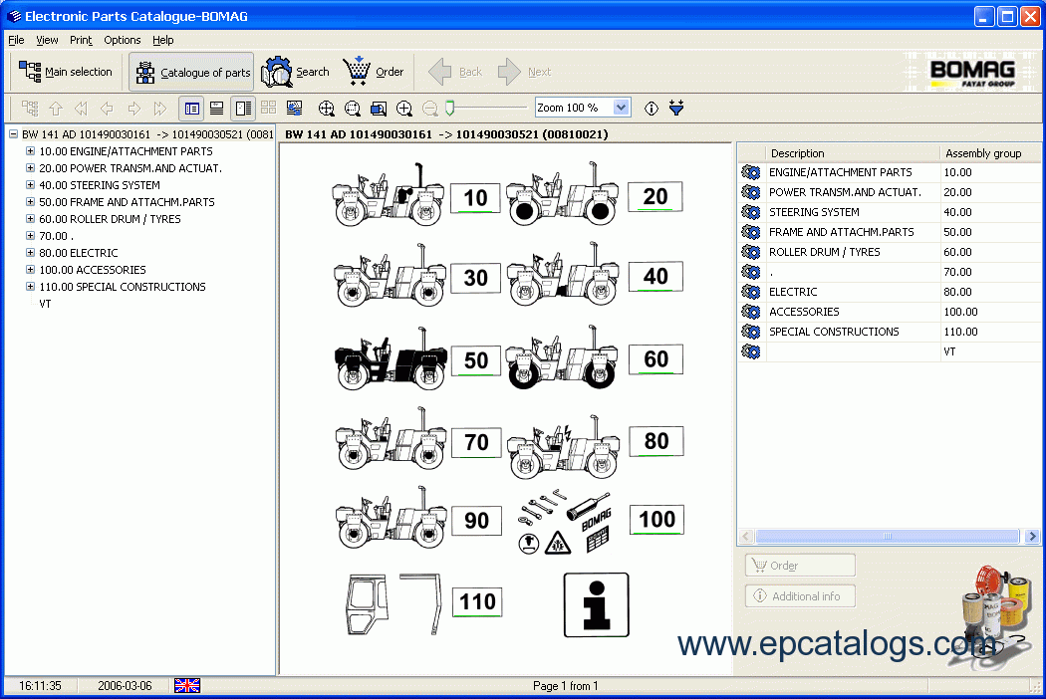Collapse the BW 141 AD root tree node
The image size is (1046, 699).
point(13,134)
